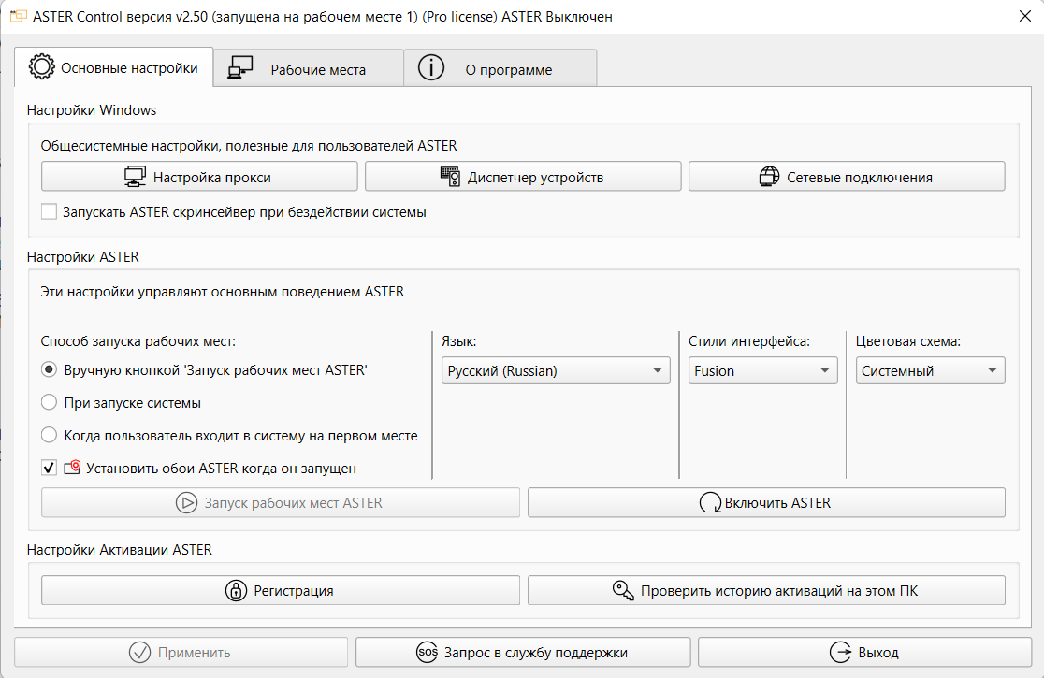Viewport: 1044px width, 678px height.
Task: Click Включить ASTER button
Action: [766, 502]
